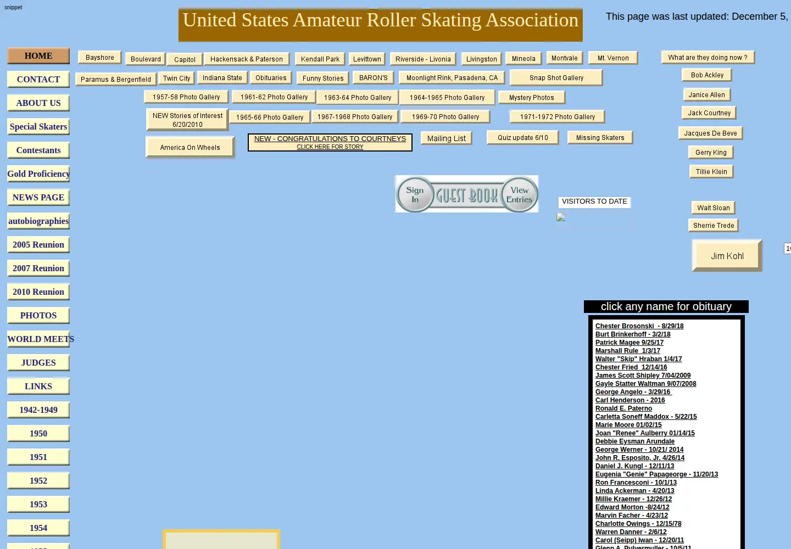Screen dimensions: 791x549
Task: Click CLICK HERE FOR STORY link
Action: (x=330, y=147)
